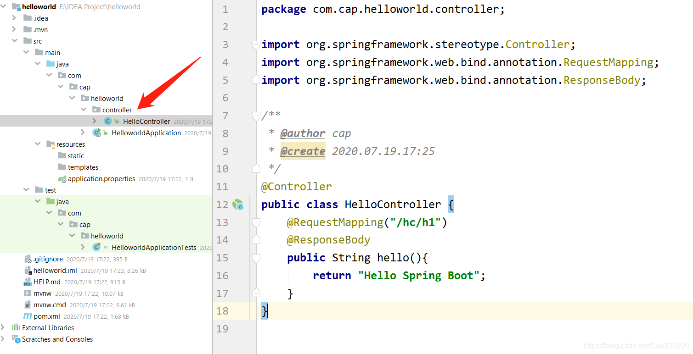Image resolution: width=693 pixels, height=354 pixels.
Task: Click the "Hello Spring Boot" string literal
Action: click(x=419, y=276)
